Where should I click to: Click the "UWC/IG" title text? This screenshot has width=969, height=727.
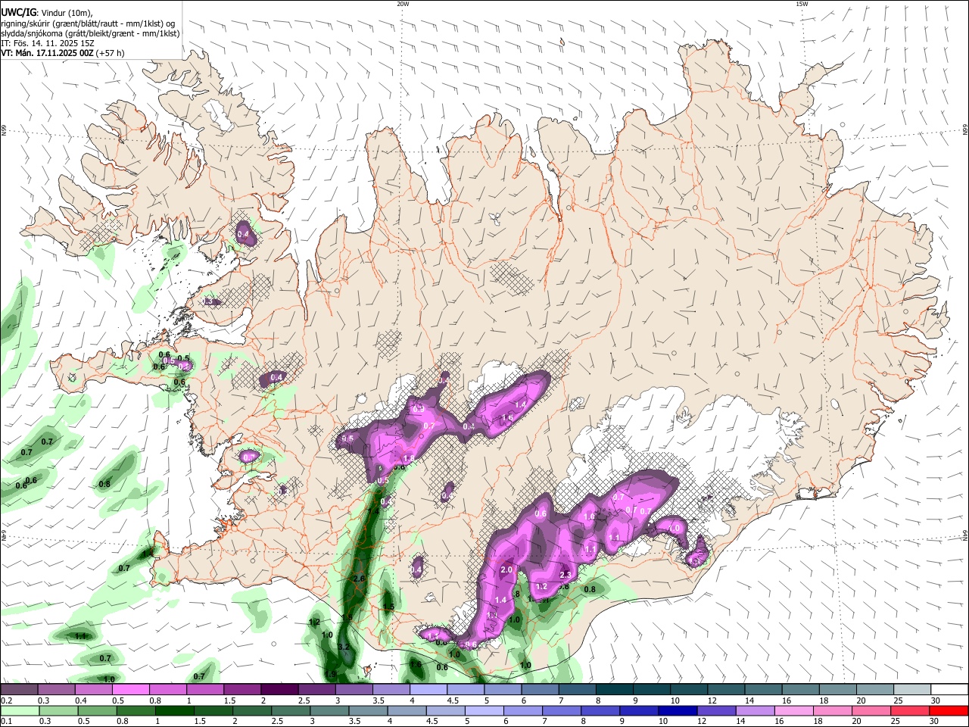point(18,13)
